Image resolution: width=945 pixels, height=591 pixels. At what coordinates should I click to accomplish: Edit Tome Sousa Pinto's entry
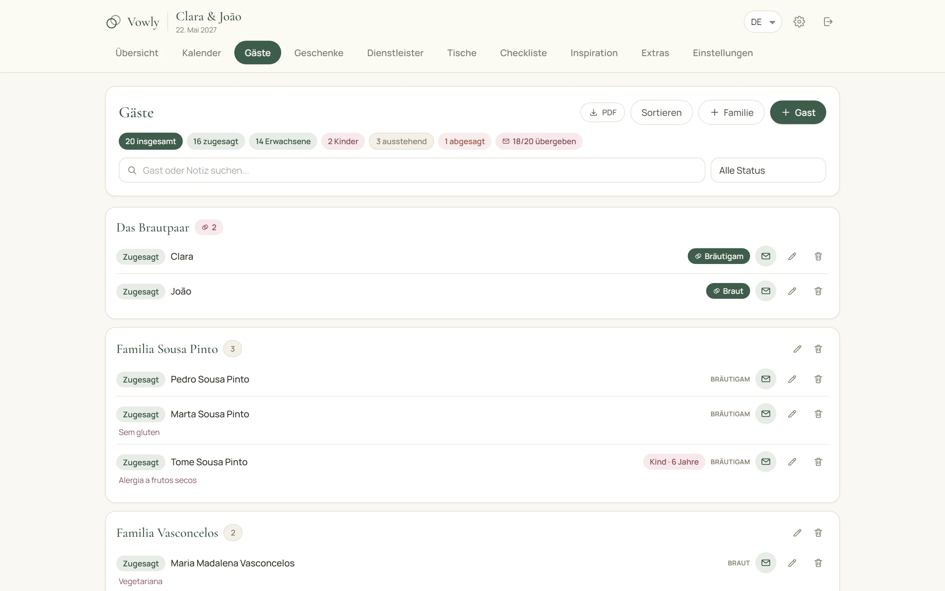click(792, 462)
